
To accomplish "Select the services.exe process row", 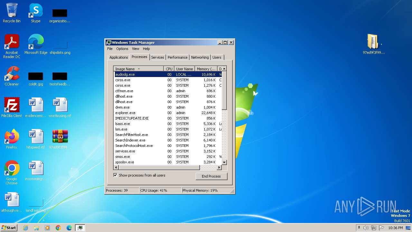I will pos(168,151).
